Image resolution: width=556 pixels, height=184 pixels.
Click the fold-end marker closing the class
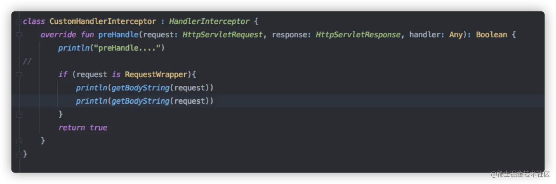[19, 154]
